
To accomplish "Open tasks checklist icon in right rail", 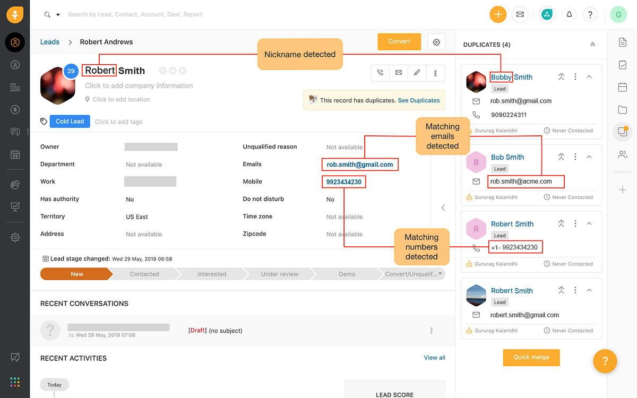I will pyautogui.click(x=623, y=64).
